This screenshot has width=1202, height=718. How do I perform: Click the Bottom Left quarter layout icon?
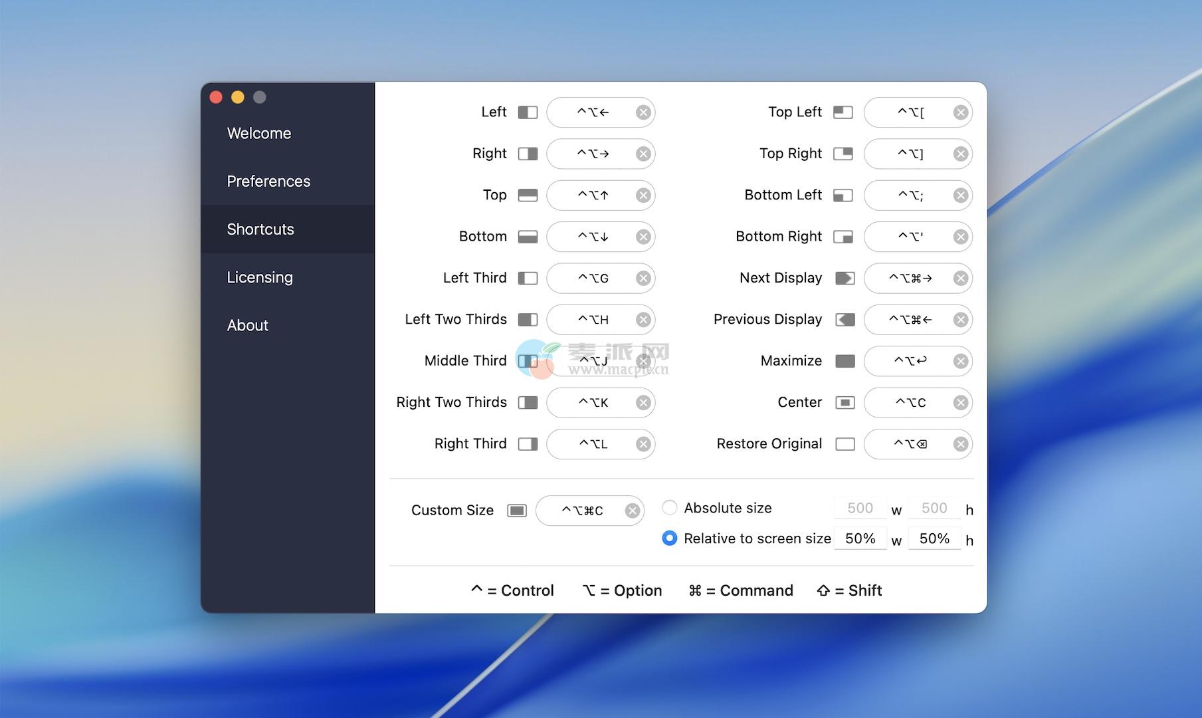pos(843,195)
